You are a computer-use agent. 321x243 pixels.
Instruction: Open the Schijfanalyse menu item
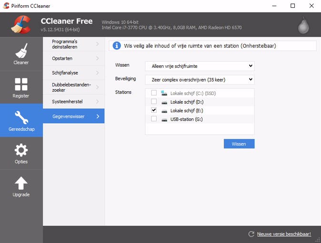[x=74, y=73]
